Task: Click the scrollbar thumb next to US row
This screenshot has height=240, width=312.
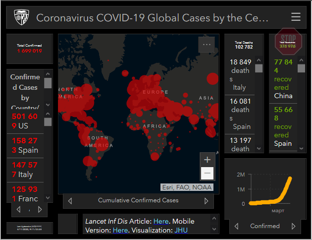Action: (x=48, y=122)
